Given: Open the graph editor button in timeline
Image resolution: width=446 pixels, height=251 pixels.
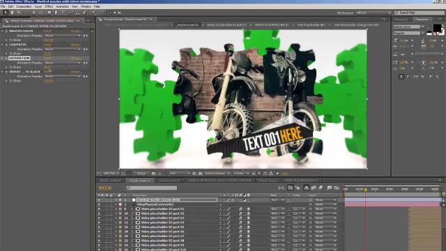Looking at the screenshot, I should coord(337,188).
